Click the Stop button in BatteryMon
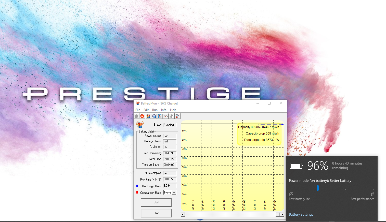386x222 pixels. pyautogui.click(x=156, y=213)
